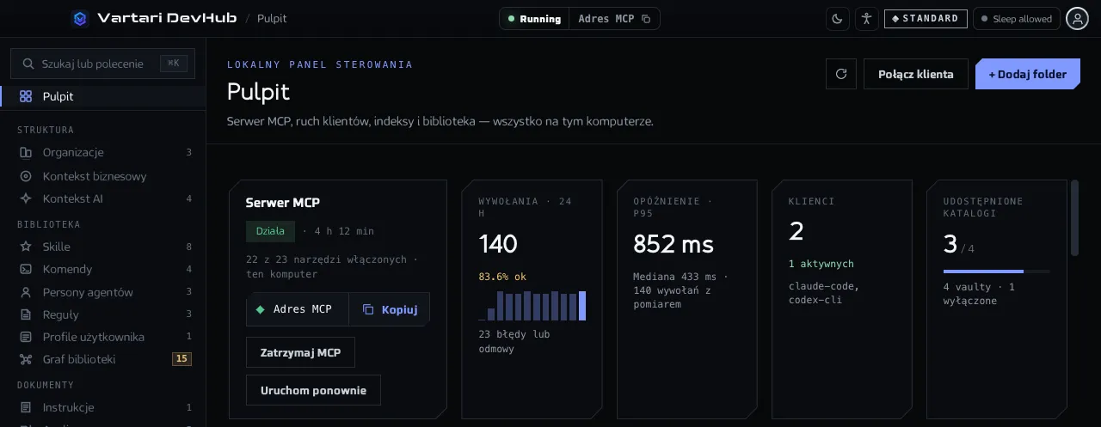Click the 1 aktywnych clients text
Image resolution: width=1101 pixels, height=427 pixels.
point(821,264)
